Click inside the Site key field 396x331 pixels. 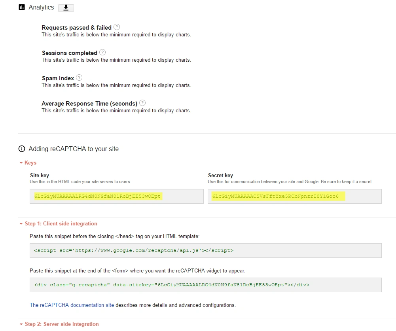coord(116,197)
